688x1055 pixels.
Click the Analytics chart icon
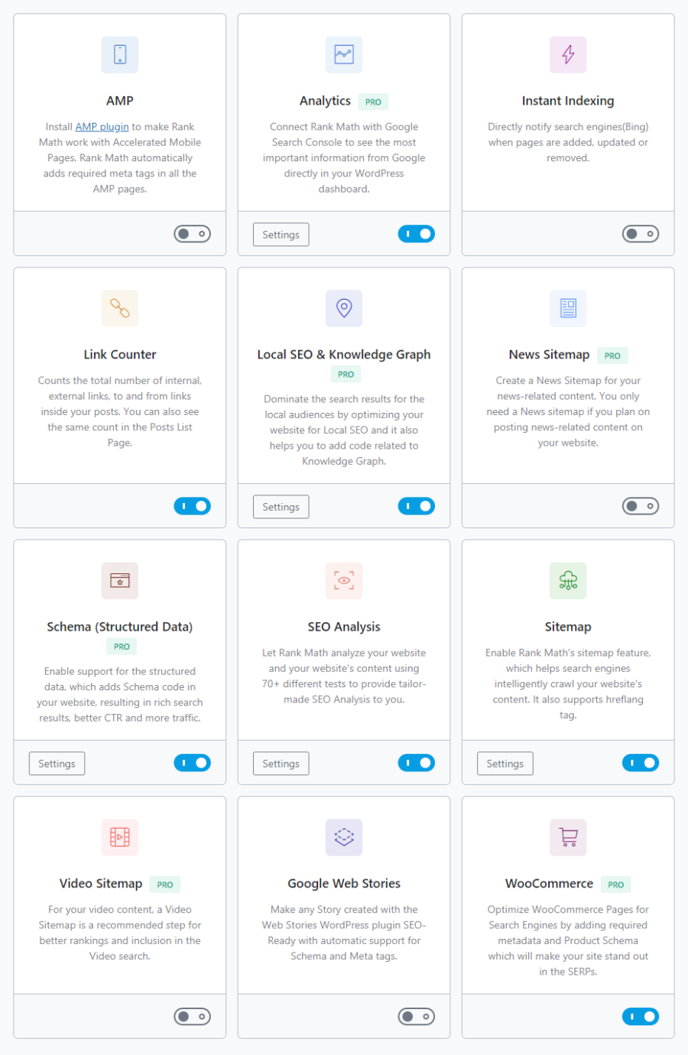(344, 55)
